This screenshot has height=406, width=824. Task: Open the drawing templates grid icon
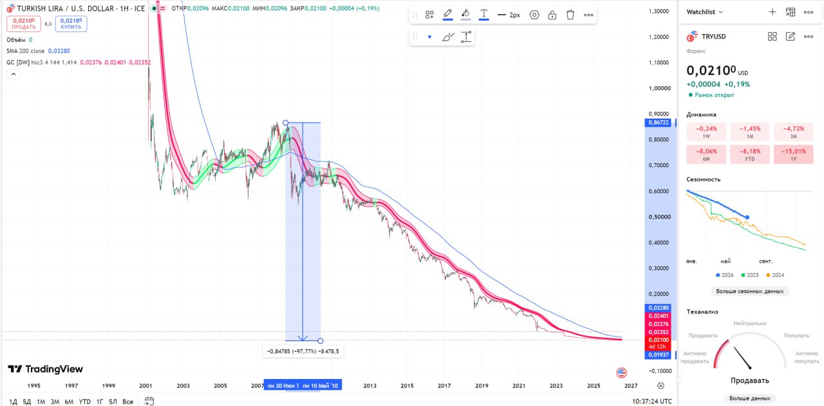click(429, 15)
